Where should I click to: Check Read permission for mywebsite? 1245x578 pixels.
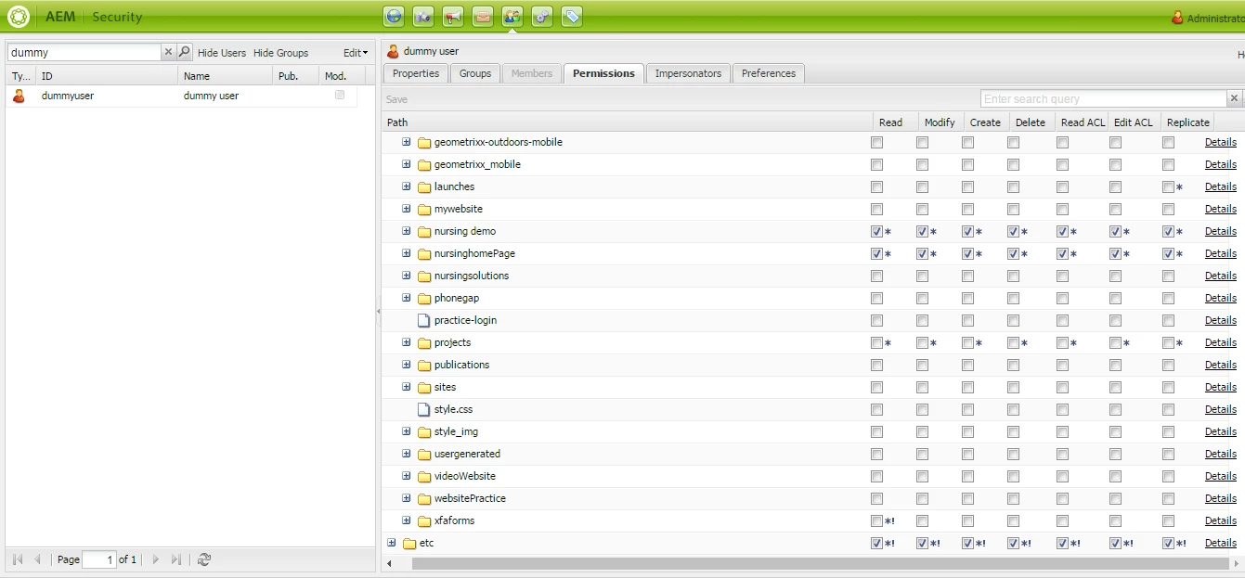click(876, 209)
